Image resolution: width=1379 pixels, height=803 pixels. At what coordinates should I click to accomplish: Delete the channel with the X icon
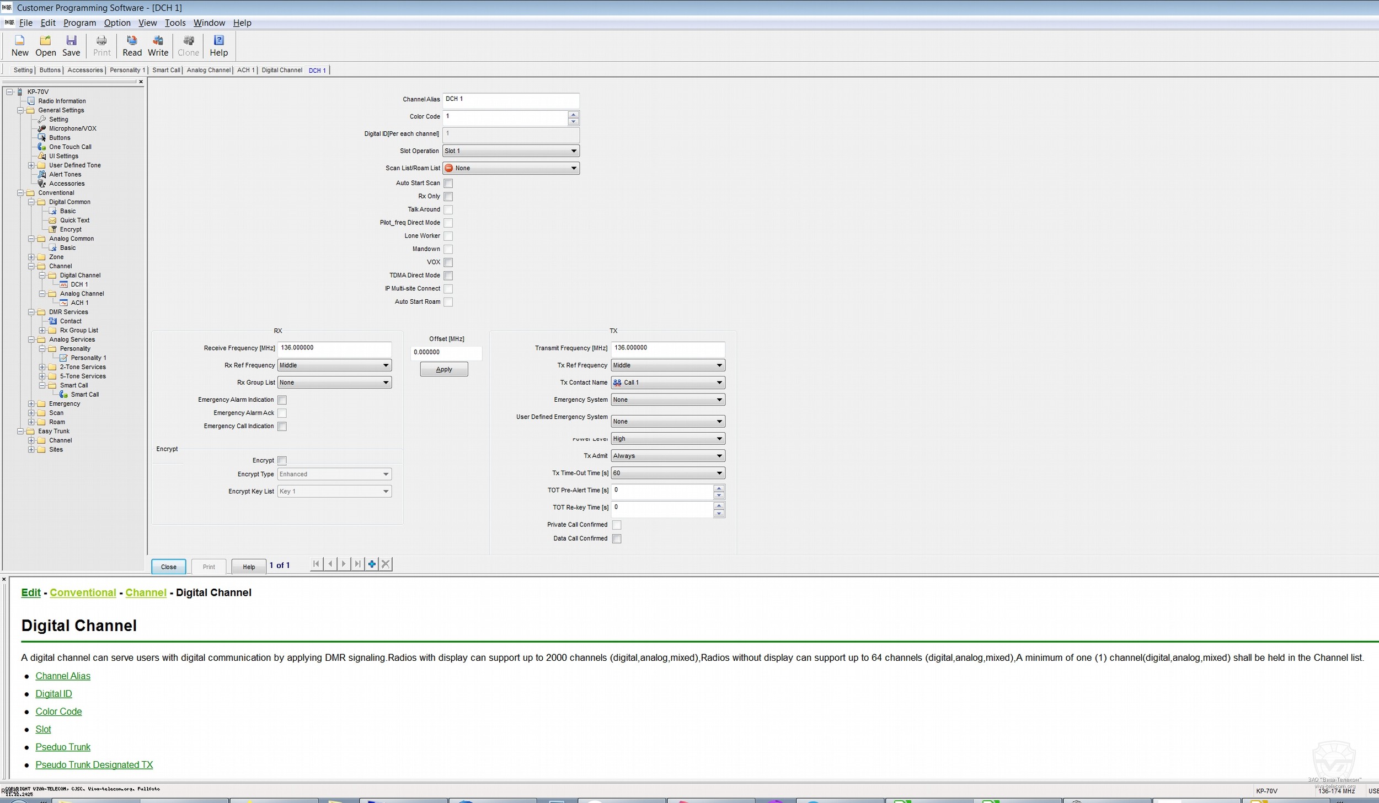[386, 564]
